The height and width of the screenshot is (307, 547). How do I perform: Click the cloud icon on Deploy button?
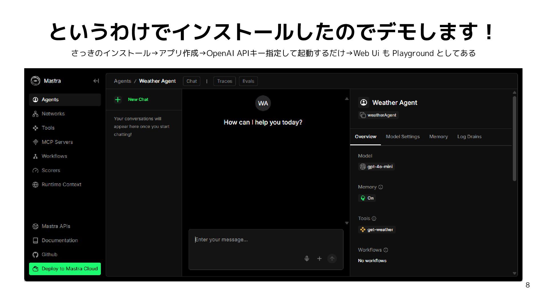(x=36, y=269)
